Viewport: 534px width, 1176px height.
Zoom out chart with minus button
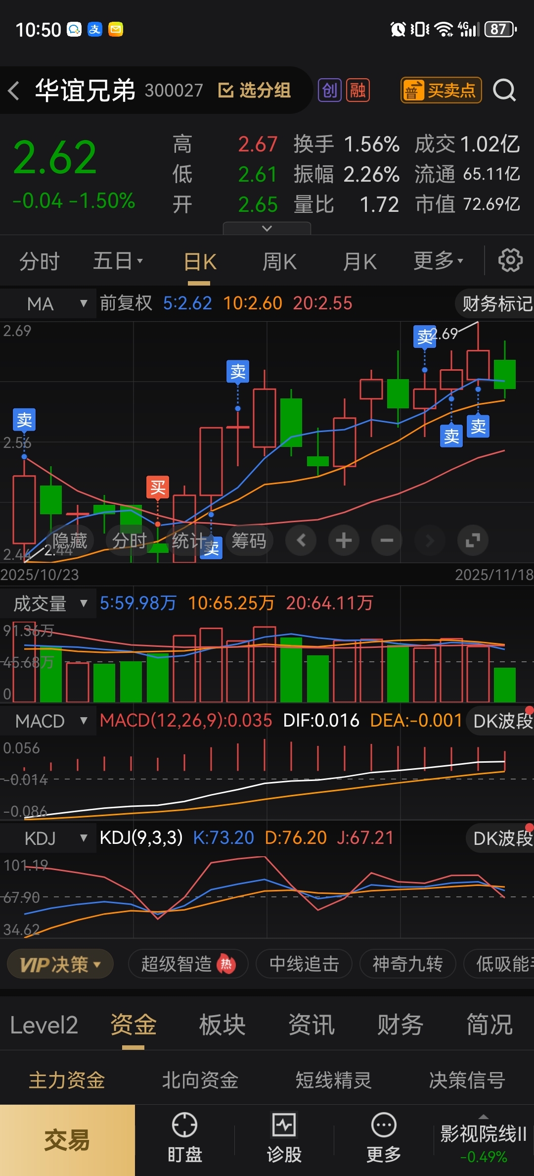(387, 540)
